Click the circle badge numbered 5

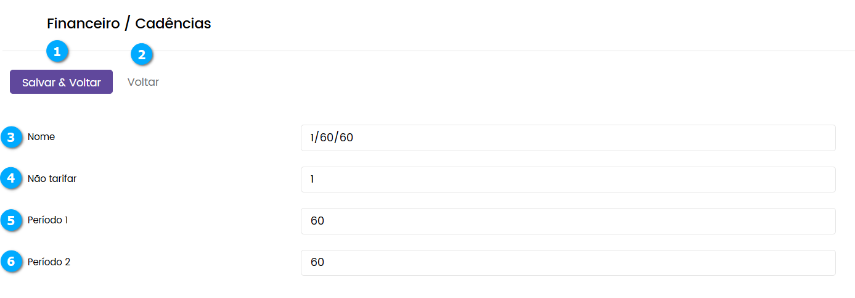[11, 220]
